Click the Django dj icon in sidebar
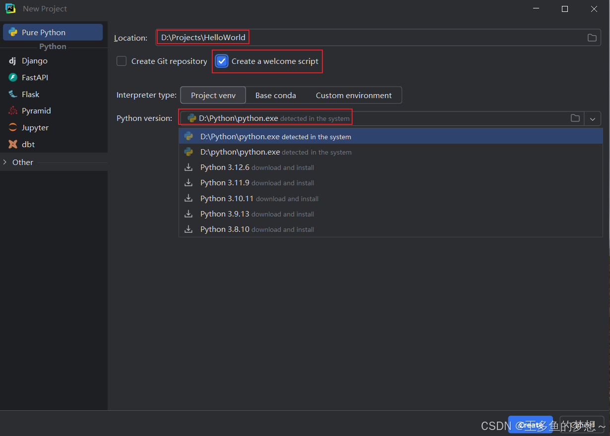This screenshot has width=610, height=436. click(13, 61)
